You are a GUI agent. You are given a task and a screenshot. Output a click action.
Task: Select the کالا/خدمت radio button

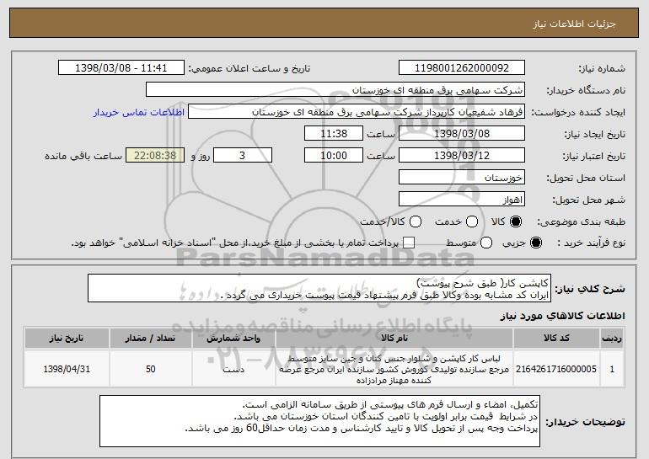(x=416, y=221)
